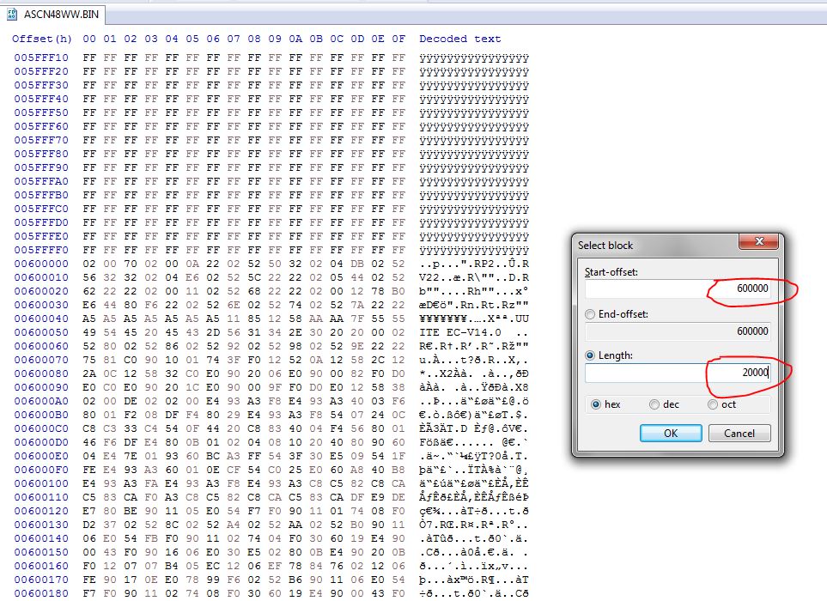The height and width of the screenshot is (601, 827).
Task: Click the Start-offset input field
Action: 678,288
